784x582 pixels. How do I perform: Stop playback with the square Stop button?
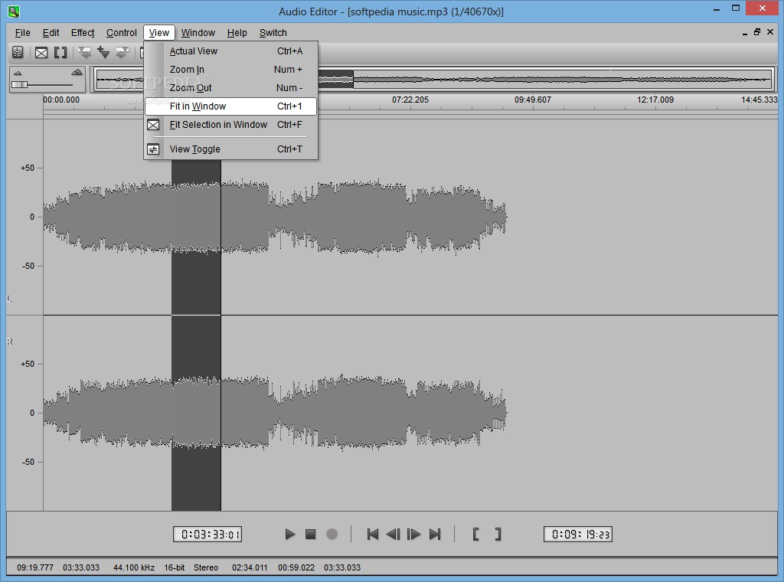(x=311, y=535)
